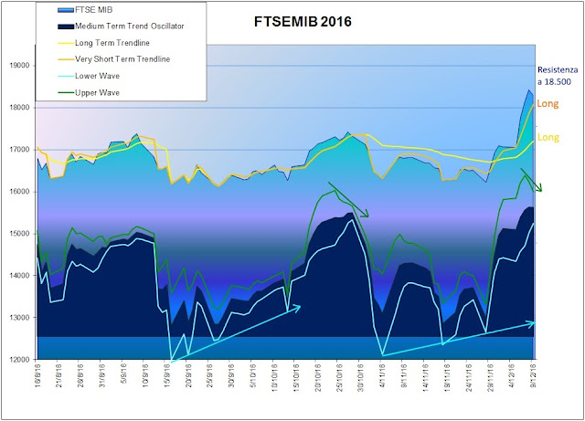
Task: Click the 17000 y-axis label
Action: point(20,150)
